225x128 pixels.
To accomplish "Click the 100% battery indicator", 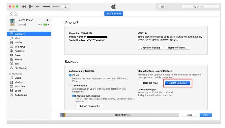I will 43,25.
